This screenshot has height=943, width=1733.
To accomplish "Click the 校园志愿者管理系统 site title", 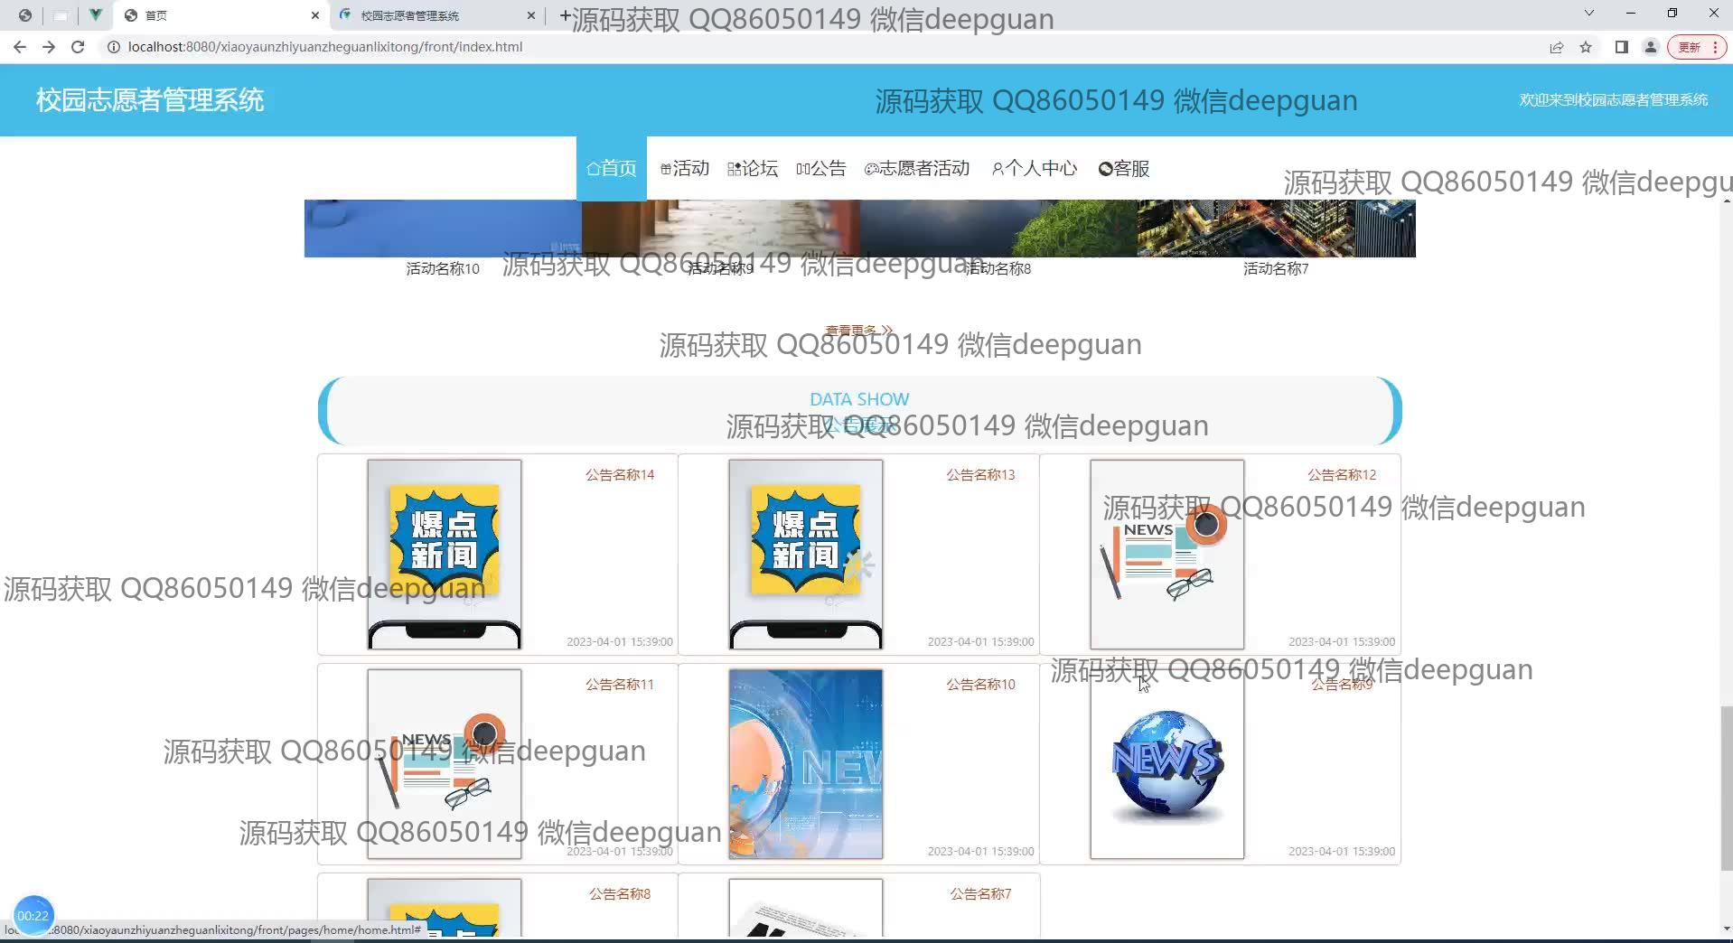I will (x=150, y=99).
